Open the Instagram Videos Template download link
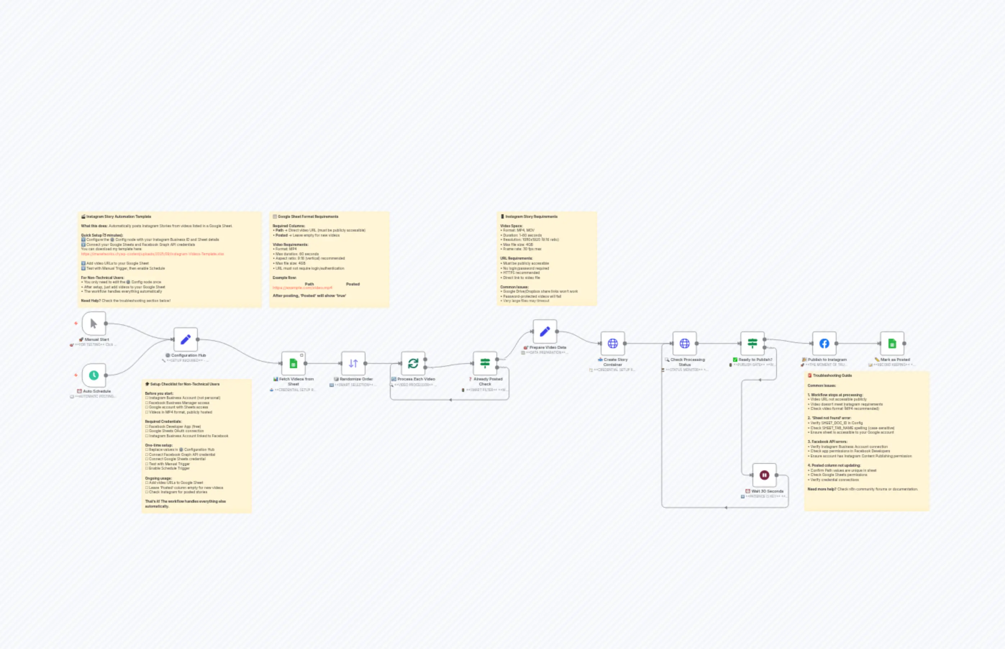The image size is (1005, 649). pos(152,254)
